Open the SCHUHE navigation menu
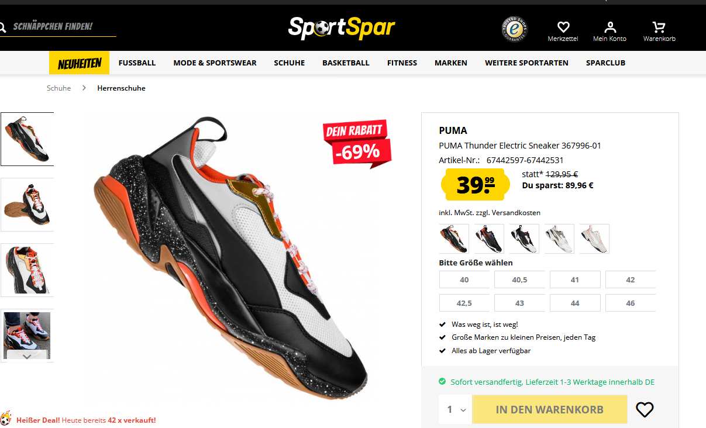Viewport: 706px width, 428px height. click(289, 63)
